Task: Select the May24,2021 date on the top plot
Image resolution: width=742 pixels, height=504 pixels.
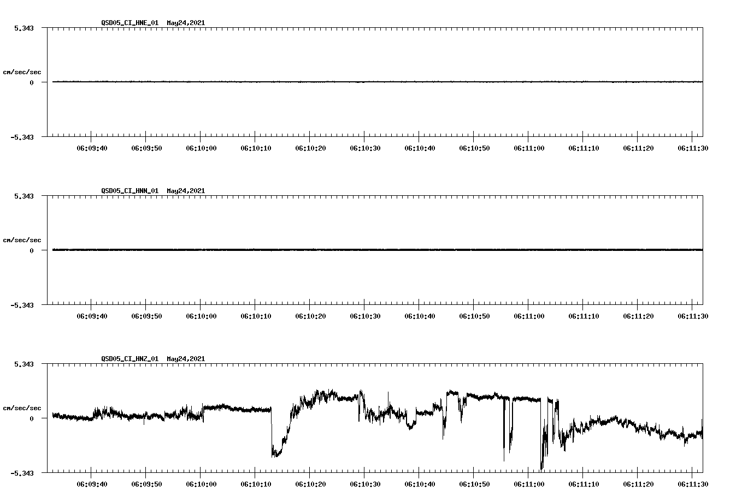Action: click(x=185, y=23)
